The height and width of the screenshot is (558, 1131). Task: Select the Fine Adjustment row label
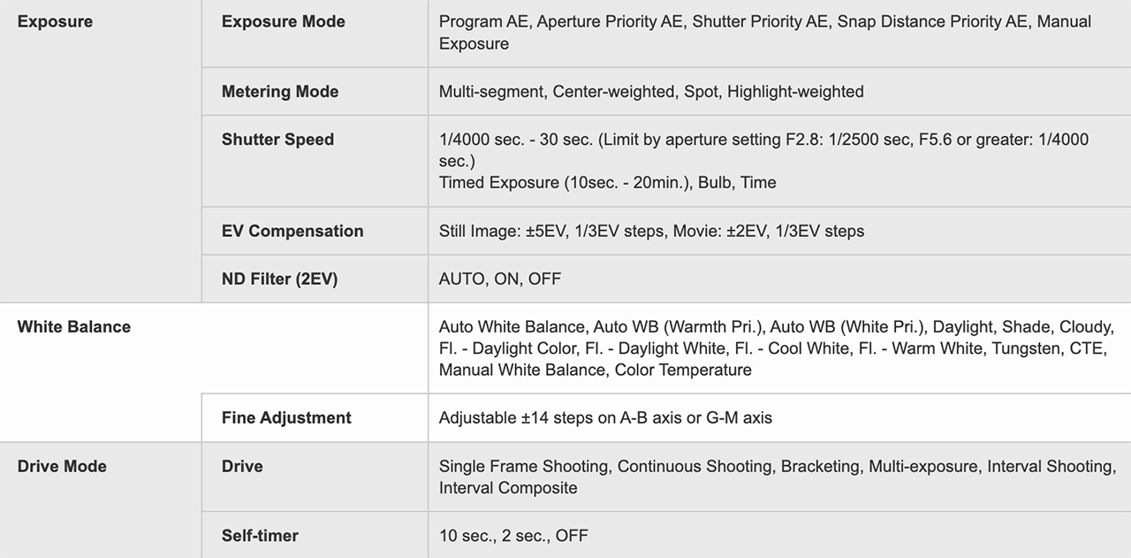click(286, 417)
